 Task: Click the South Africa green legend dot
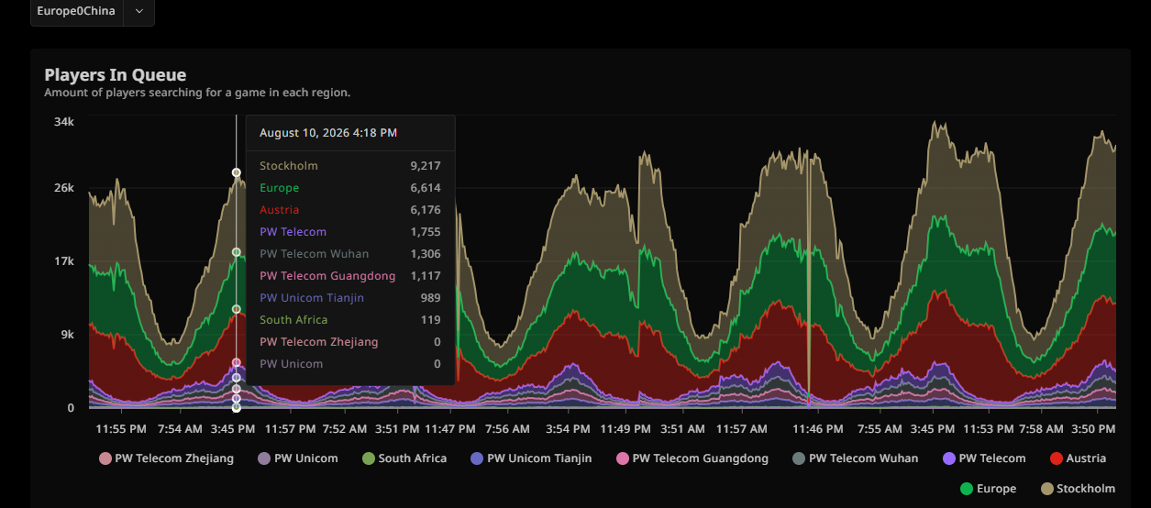coord(369,458)
